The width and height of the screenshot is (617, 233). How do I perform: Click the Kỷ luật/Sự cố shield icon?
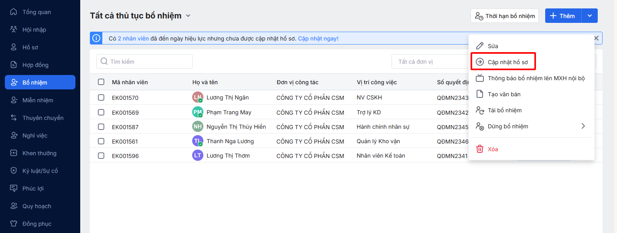pos(14,171)
